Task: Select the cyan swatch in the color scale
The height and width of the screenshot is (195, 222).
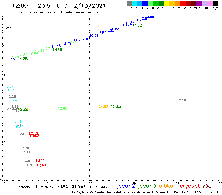Action: [135, 4]
